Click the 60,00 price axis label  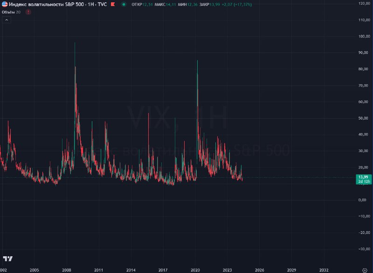point(363,102)
